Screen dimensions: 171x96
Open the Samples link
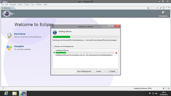click(19, 46)
